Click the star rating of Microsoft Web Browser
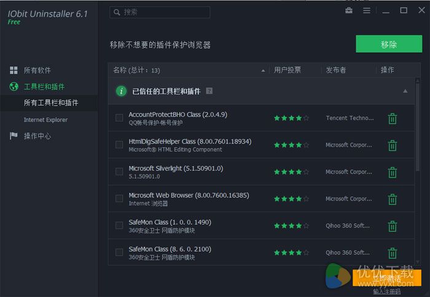This screenshot has height=297, width=430. click(292, 199)
